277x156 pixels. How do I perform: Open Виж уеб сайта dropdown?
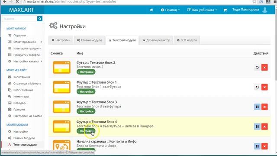[202, 10]
